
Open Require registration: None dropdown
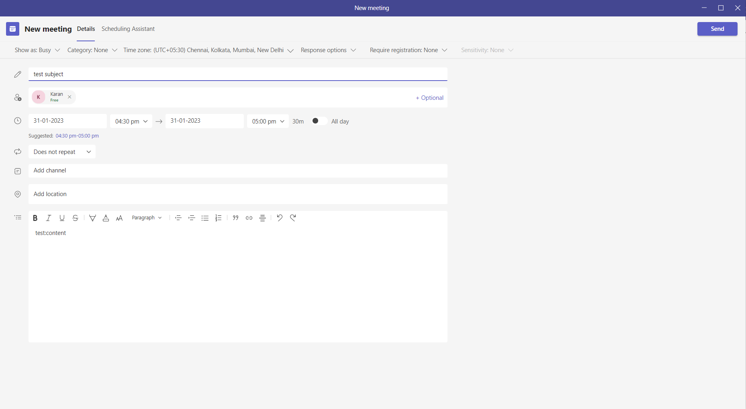point(409,50)
